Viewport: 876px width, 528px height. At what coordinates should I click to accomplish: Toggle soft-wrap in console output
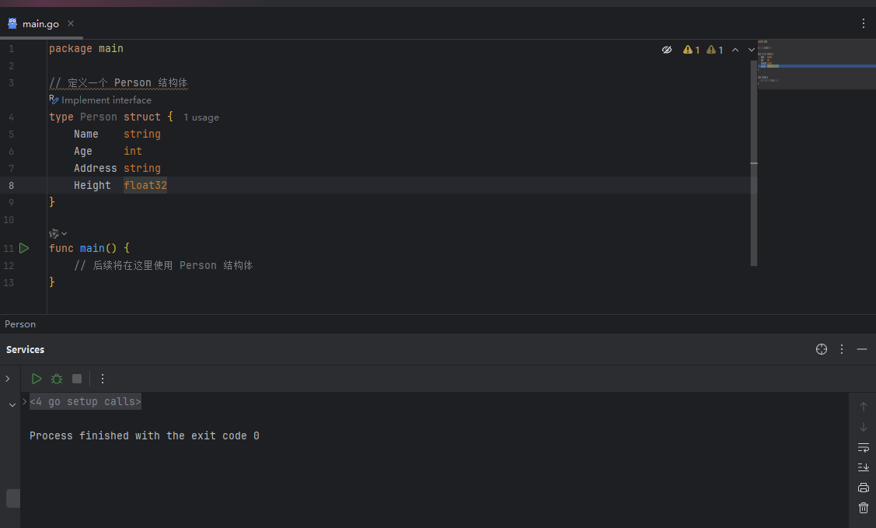tap(863, 448)
